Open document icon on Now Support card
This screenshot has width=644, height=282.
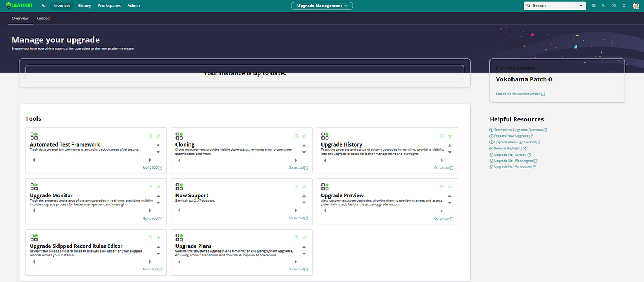coord(296,187)
